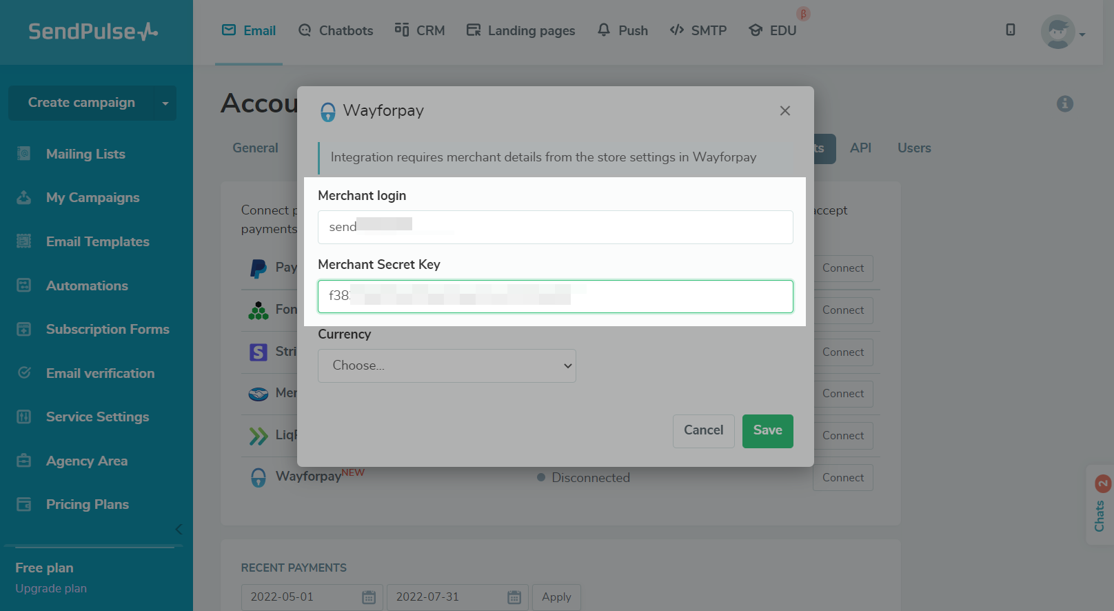Open the Users tab in account settings

pyautogui.click(x=914, y=148)
